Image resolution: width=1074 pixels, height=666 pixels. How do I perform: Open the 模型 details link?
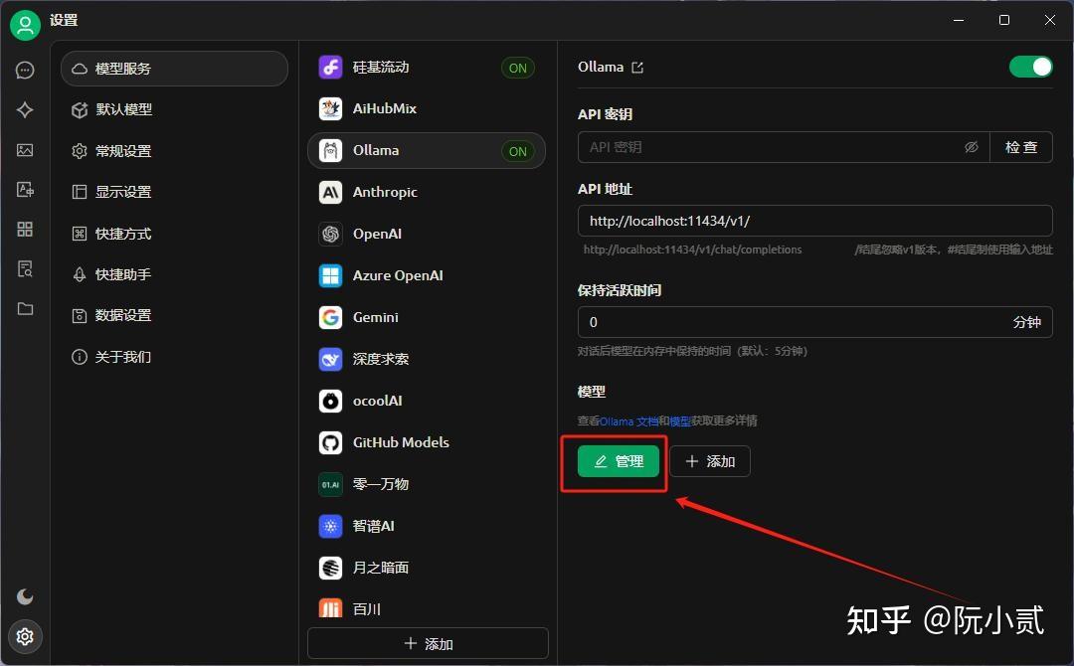pyautogui.click(x=680, y=420)
